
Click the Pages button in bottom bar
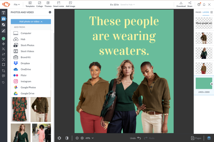click(196, 138)
